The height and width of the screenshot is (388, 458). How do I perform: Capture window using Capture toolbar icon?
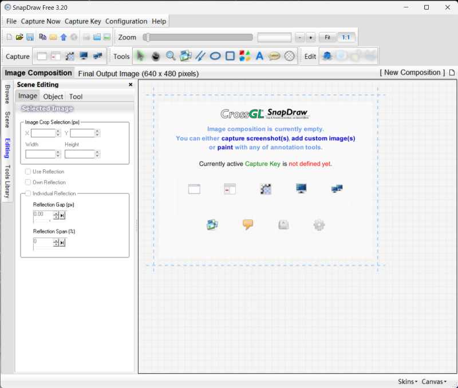[42, 56]
